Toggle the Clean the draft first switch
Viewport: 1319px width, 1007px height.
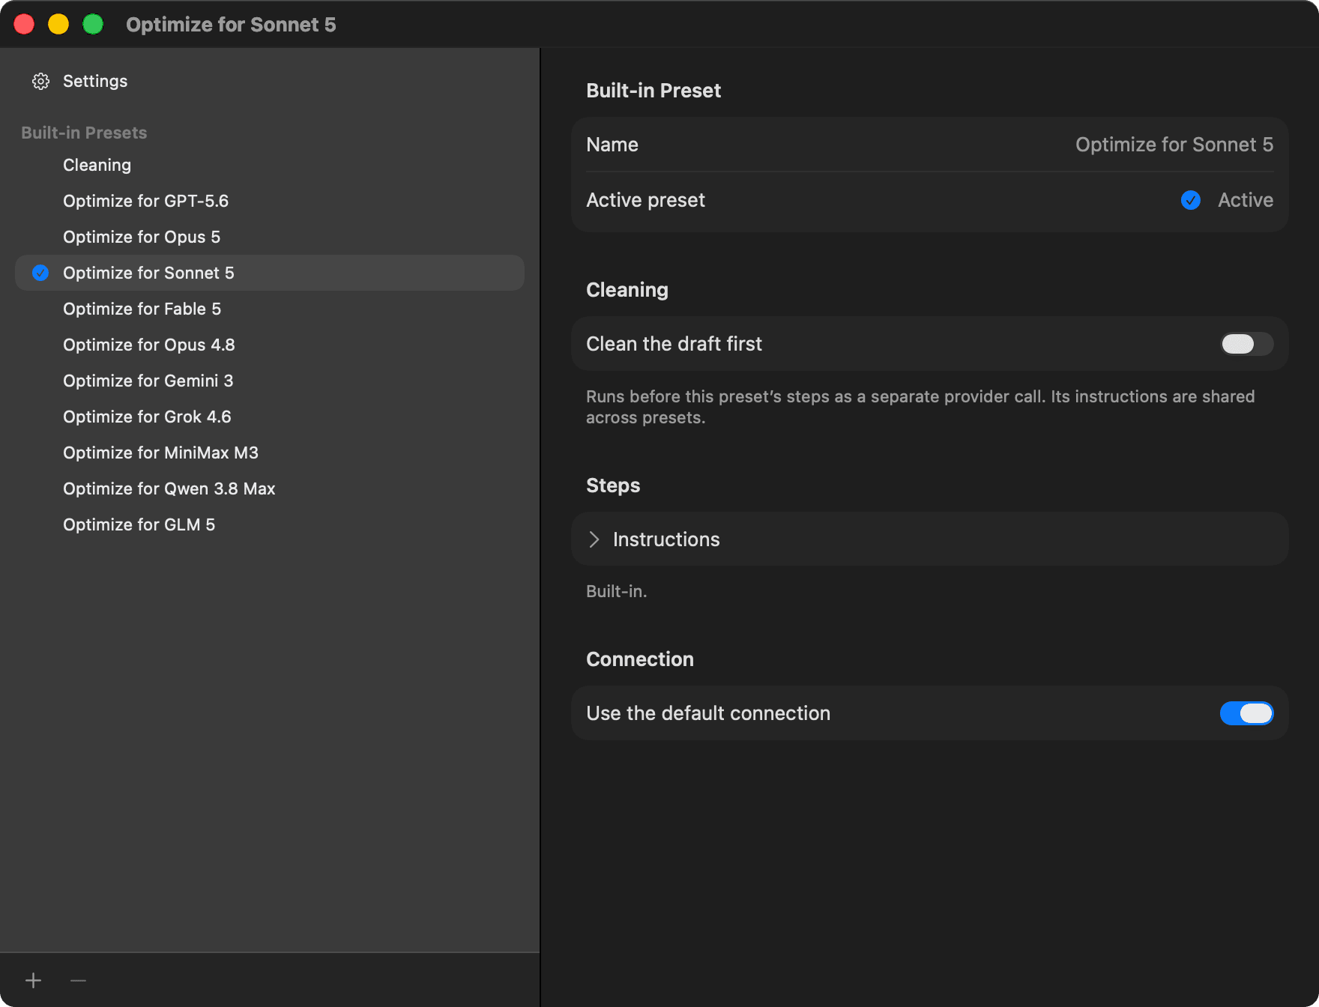[1246, 344]
